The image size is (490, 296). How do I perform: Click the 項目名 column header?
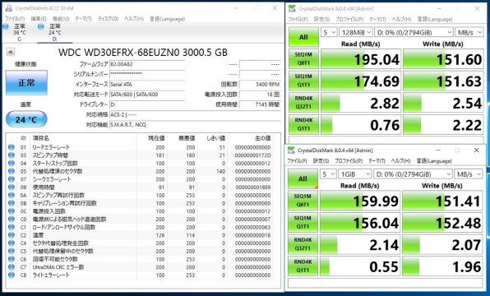(41, 138)
